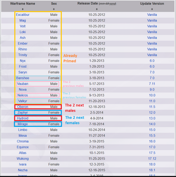The width and height of the screenshot is (176, 177).
Task: Open the 16.0 update version link
Action: pyautogui.click(x=152, y=141)
